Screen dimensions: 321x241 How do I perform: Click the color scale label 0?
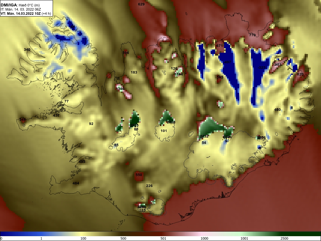pos(1,238)
